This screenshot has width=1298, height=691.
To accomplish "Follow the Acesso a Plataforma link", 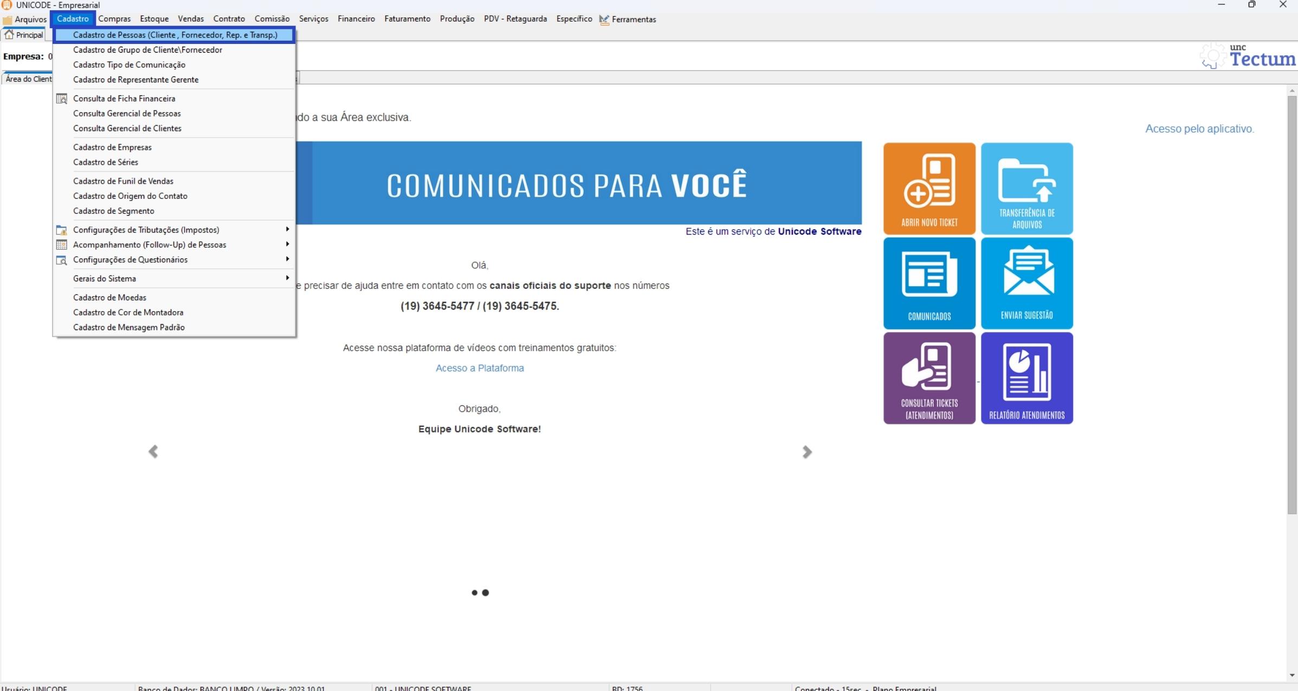I will [480, 368].
